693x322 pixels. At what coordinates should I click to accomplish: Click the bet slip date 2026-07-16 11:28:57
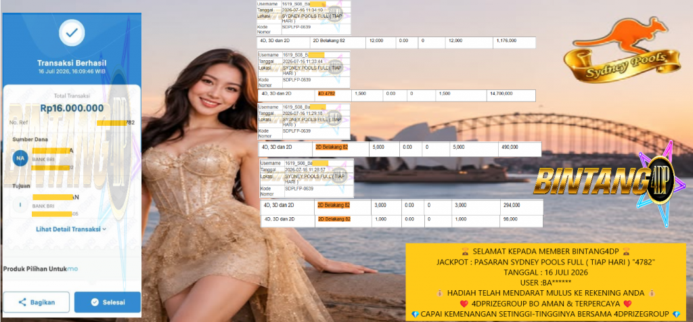click(x=305, y=170)
